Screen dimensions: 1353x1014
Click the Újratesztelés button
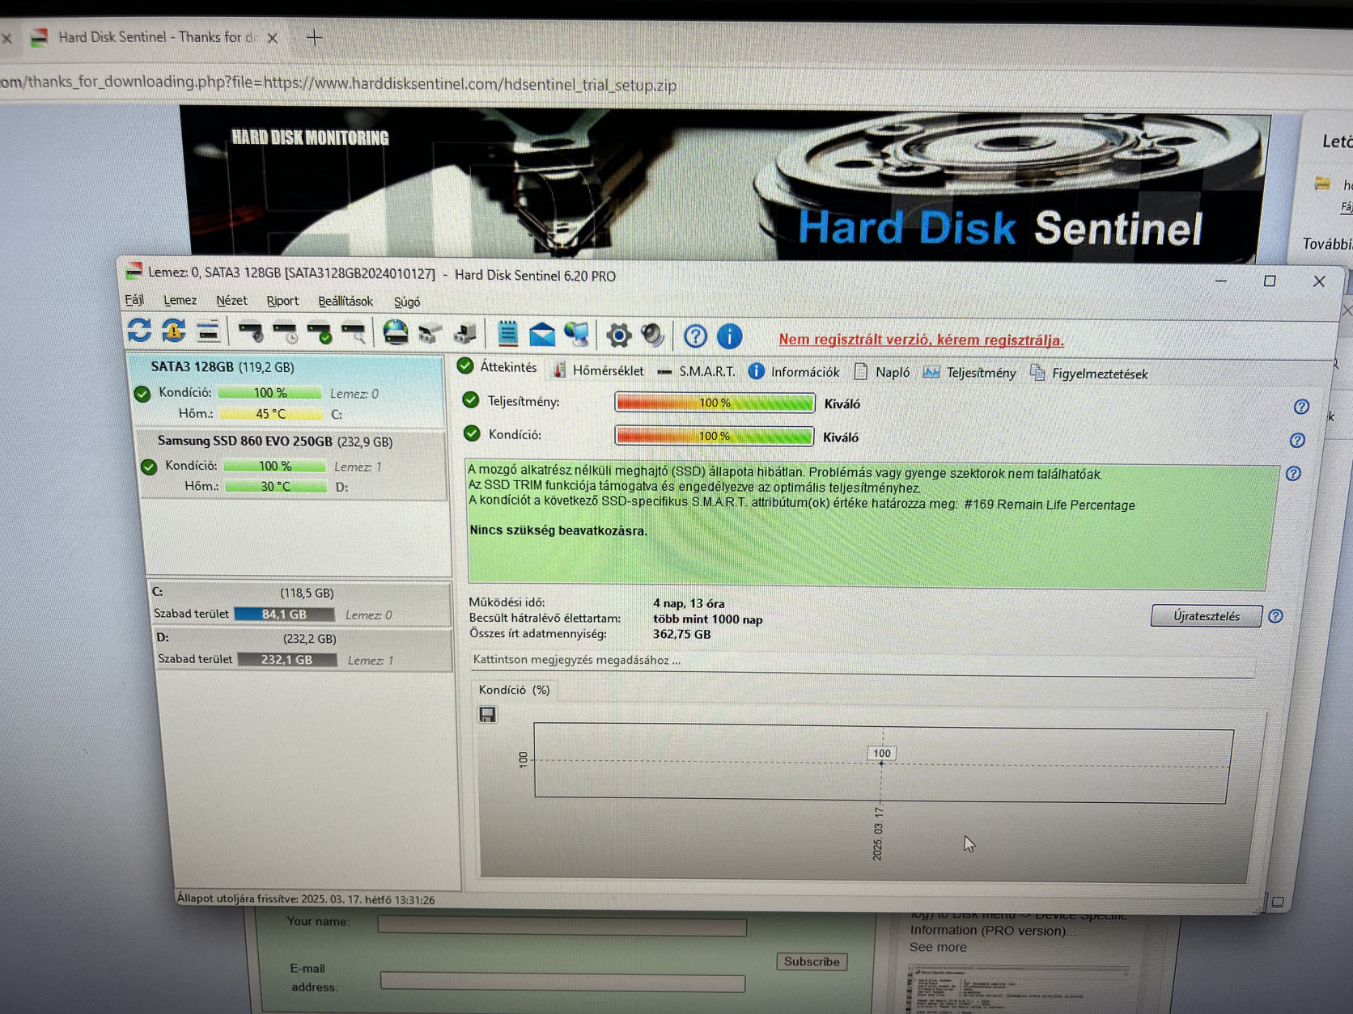tap(1206, 616)
